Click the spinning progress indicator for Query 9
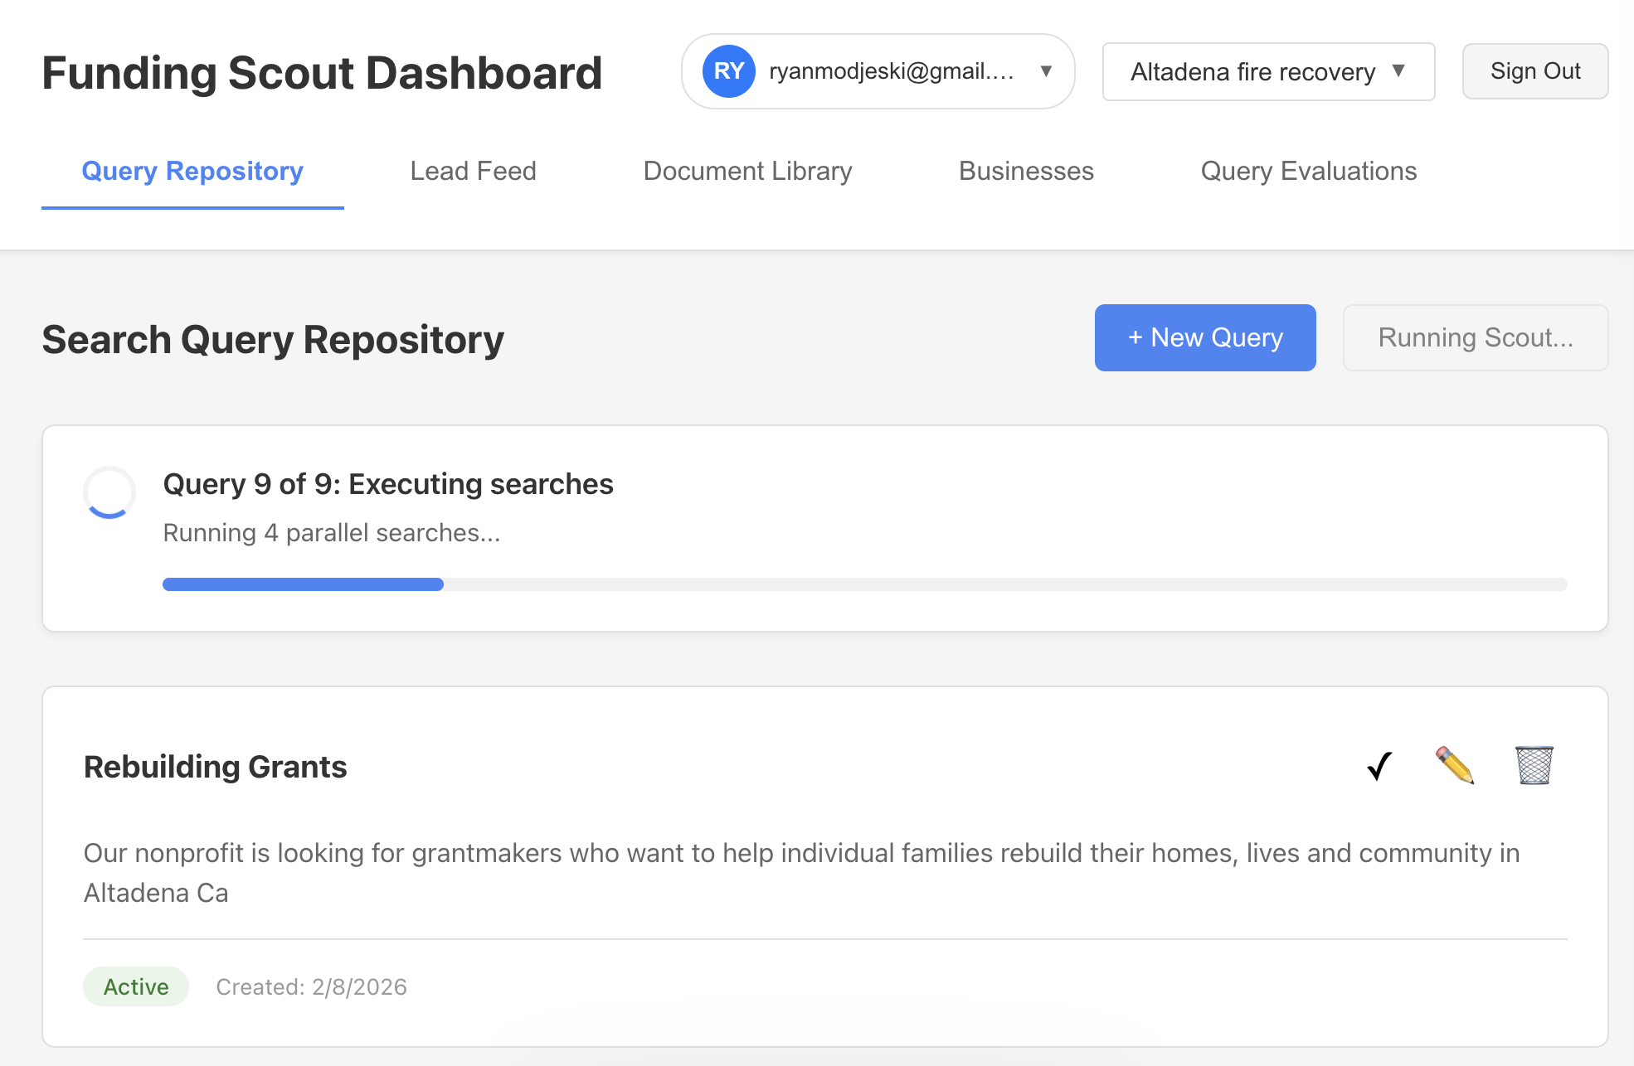The width and height of the screenshot is (1634, 1066). click(x=108, y=492)
